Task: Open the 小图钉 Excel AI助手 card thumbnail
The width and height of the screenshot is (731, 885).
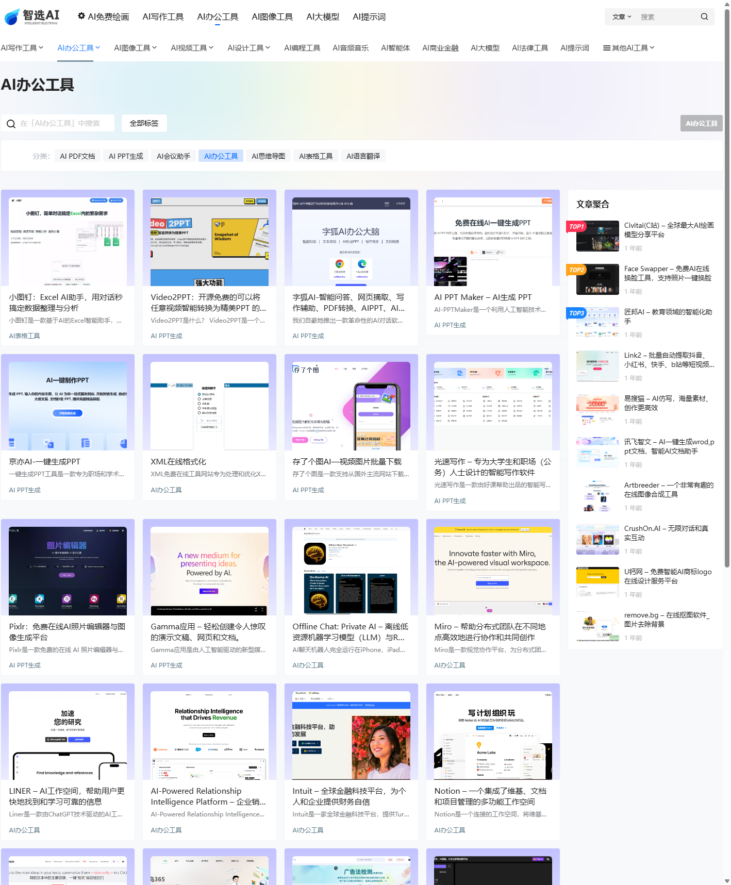Action: tap(68, 241)
